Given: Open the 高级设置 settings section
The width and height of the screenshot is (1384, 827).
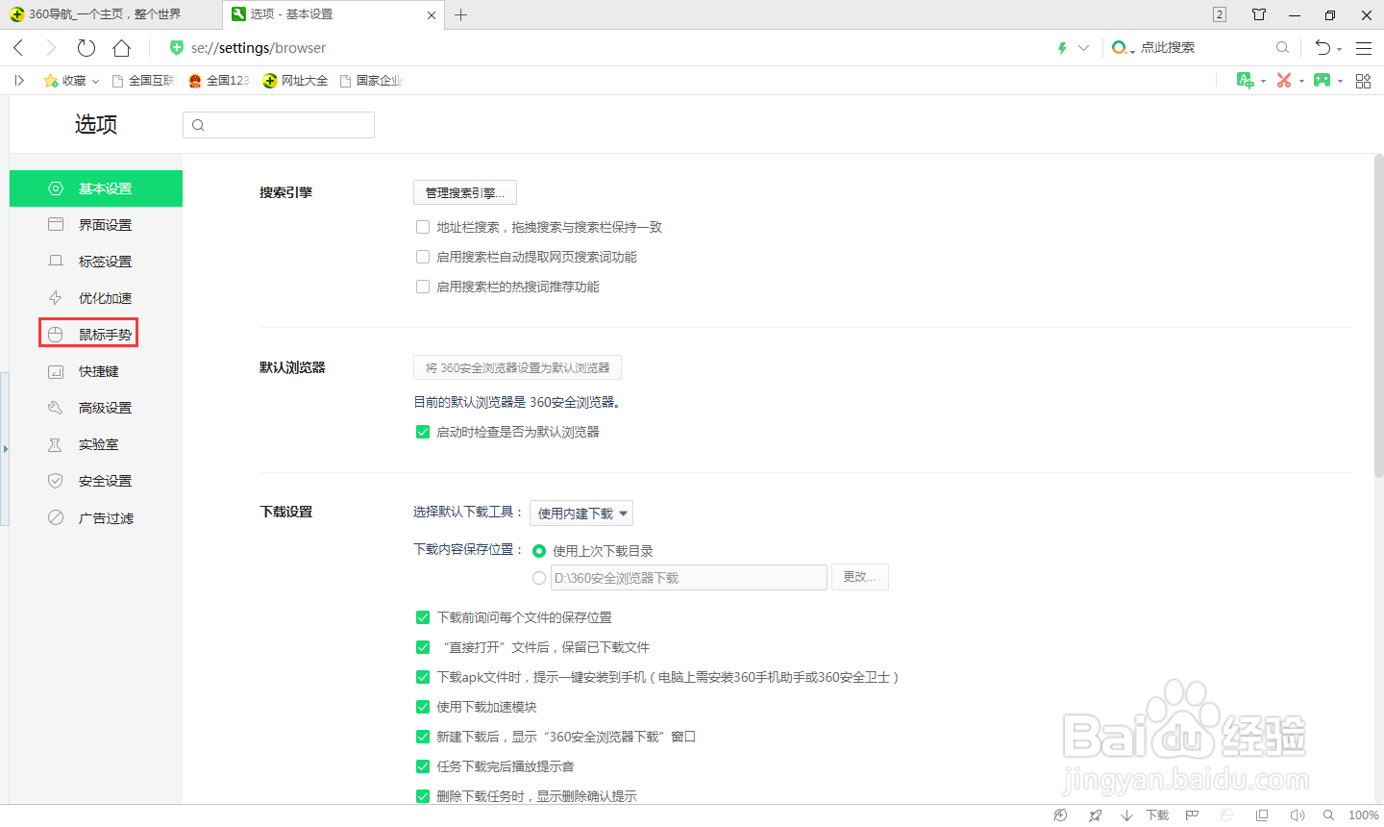Looking at the screenshot, I should click(x=96, y=408).
